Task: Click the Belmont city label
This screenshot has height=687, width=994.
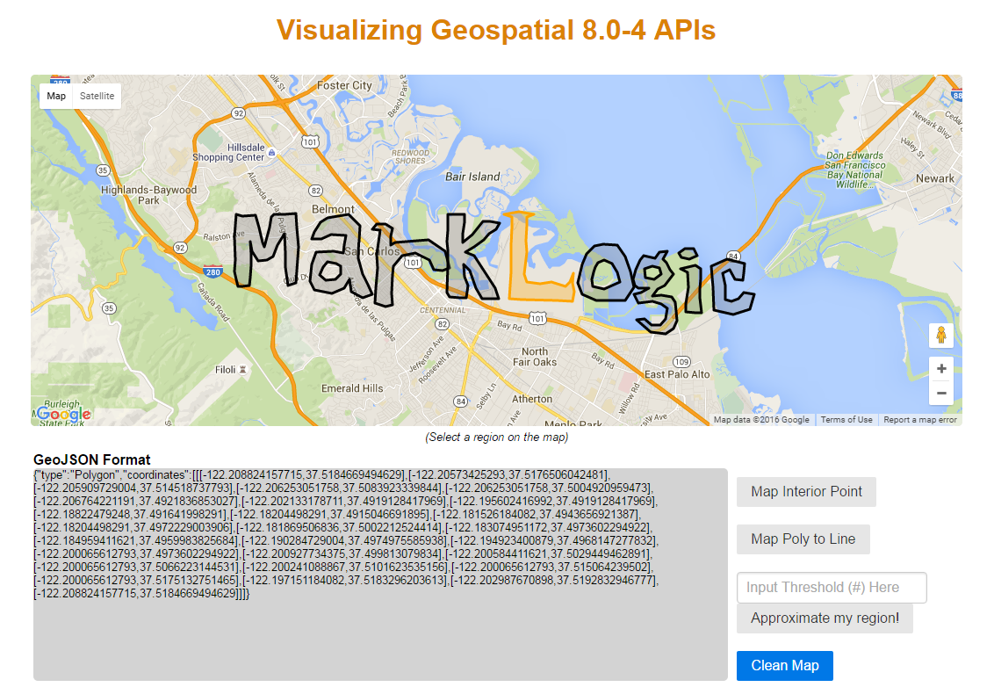Action: 333,209
